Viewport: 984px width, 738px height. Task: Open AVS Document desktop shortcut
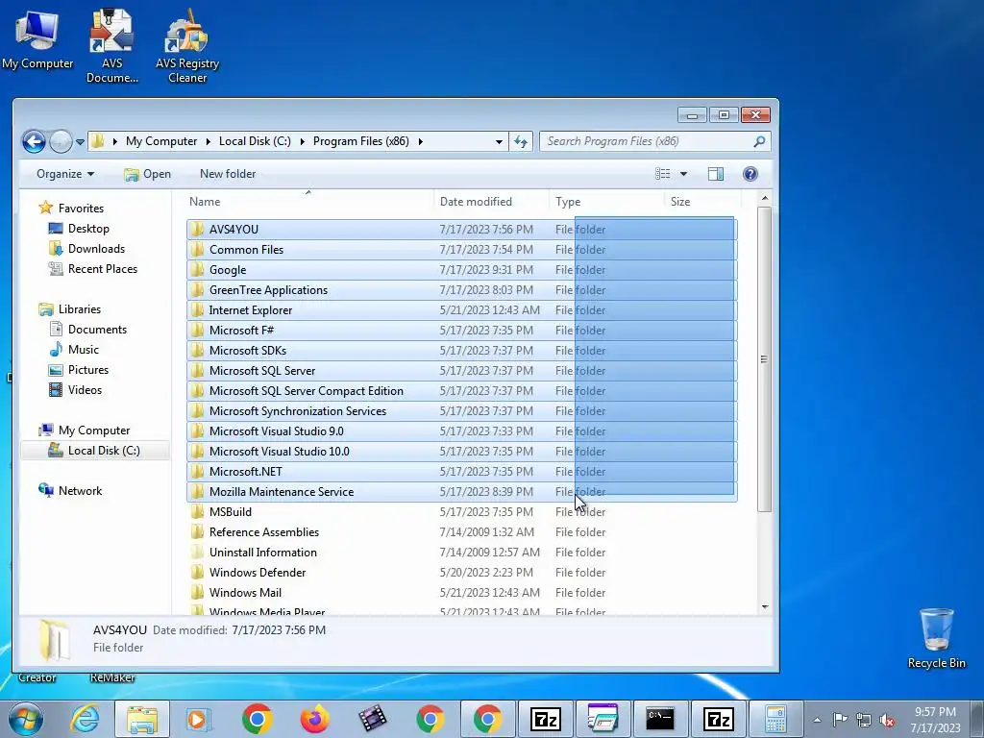[x=111, y=45]
